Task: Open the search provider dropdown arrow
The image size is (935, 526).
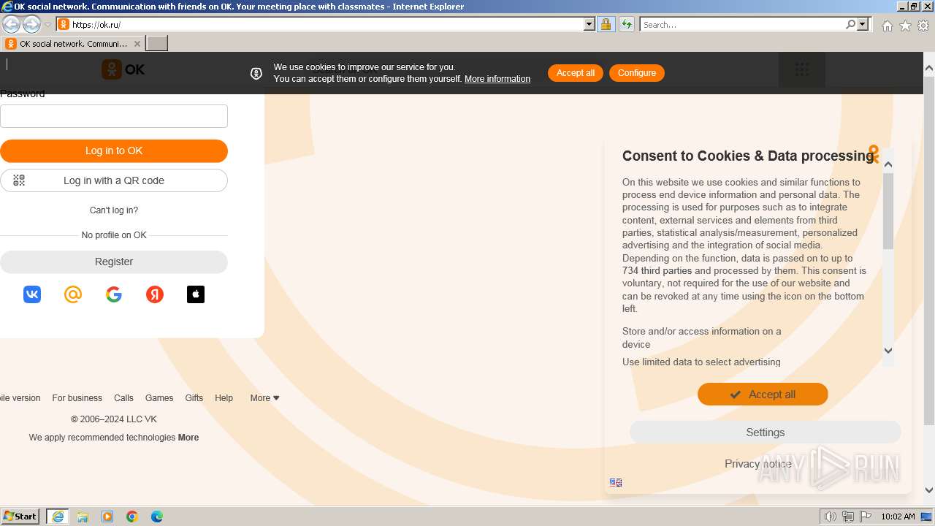Action: click(863, 24)
